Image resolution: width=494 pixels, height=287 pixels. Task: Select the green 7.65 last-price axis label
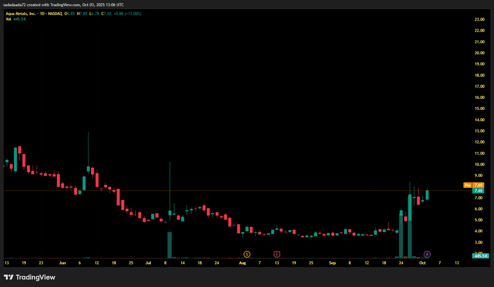pos(478,191)
